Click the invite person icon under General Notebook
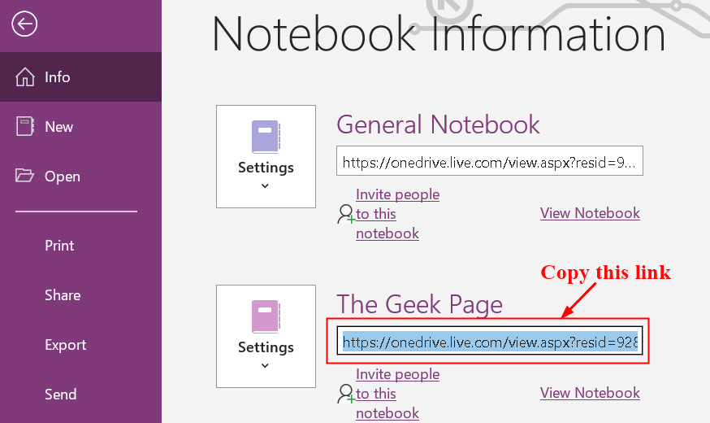Screen dimensions: 710x423 tap(346, 214)
